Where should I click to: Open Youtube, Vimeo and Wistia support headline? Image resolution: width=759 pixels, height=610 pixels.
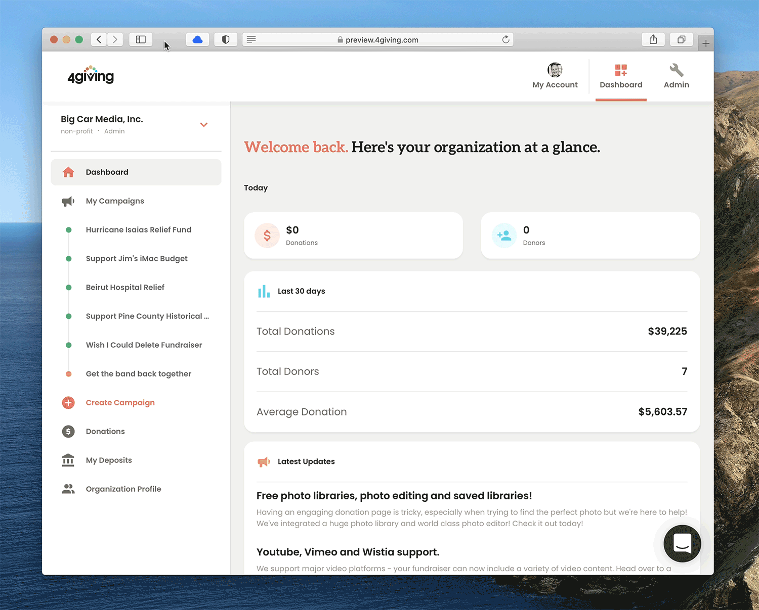[348, 552]
